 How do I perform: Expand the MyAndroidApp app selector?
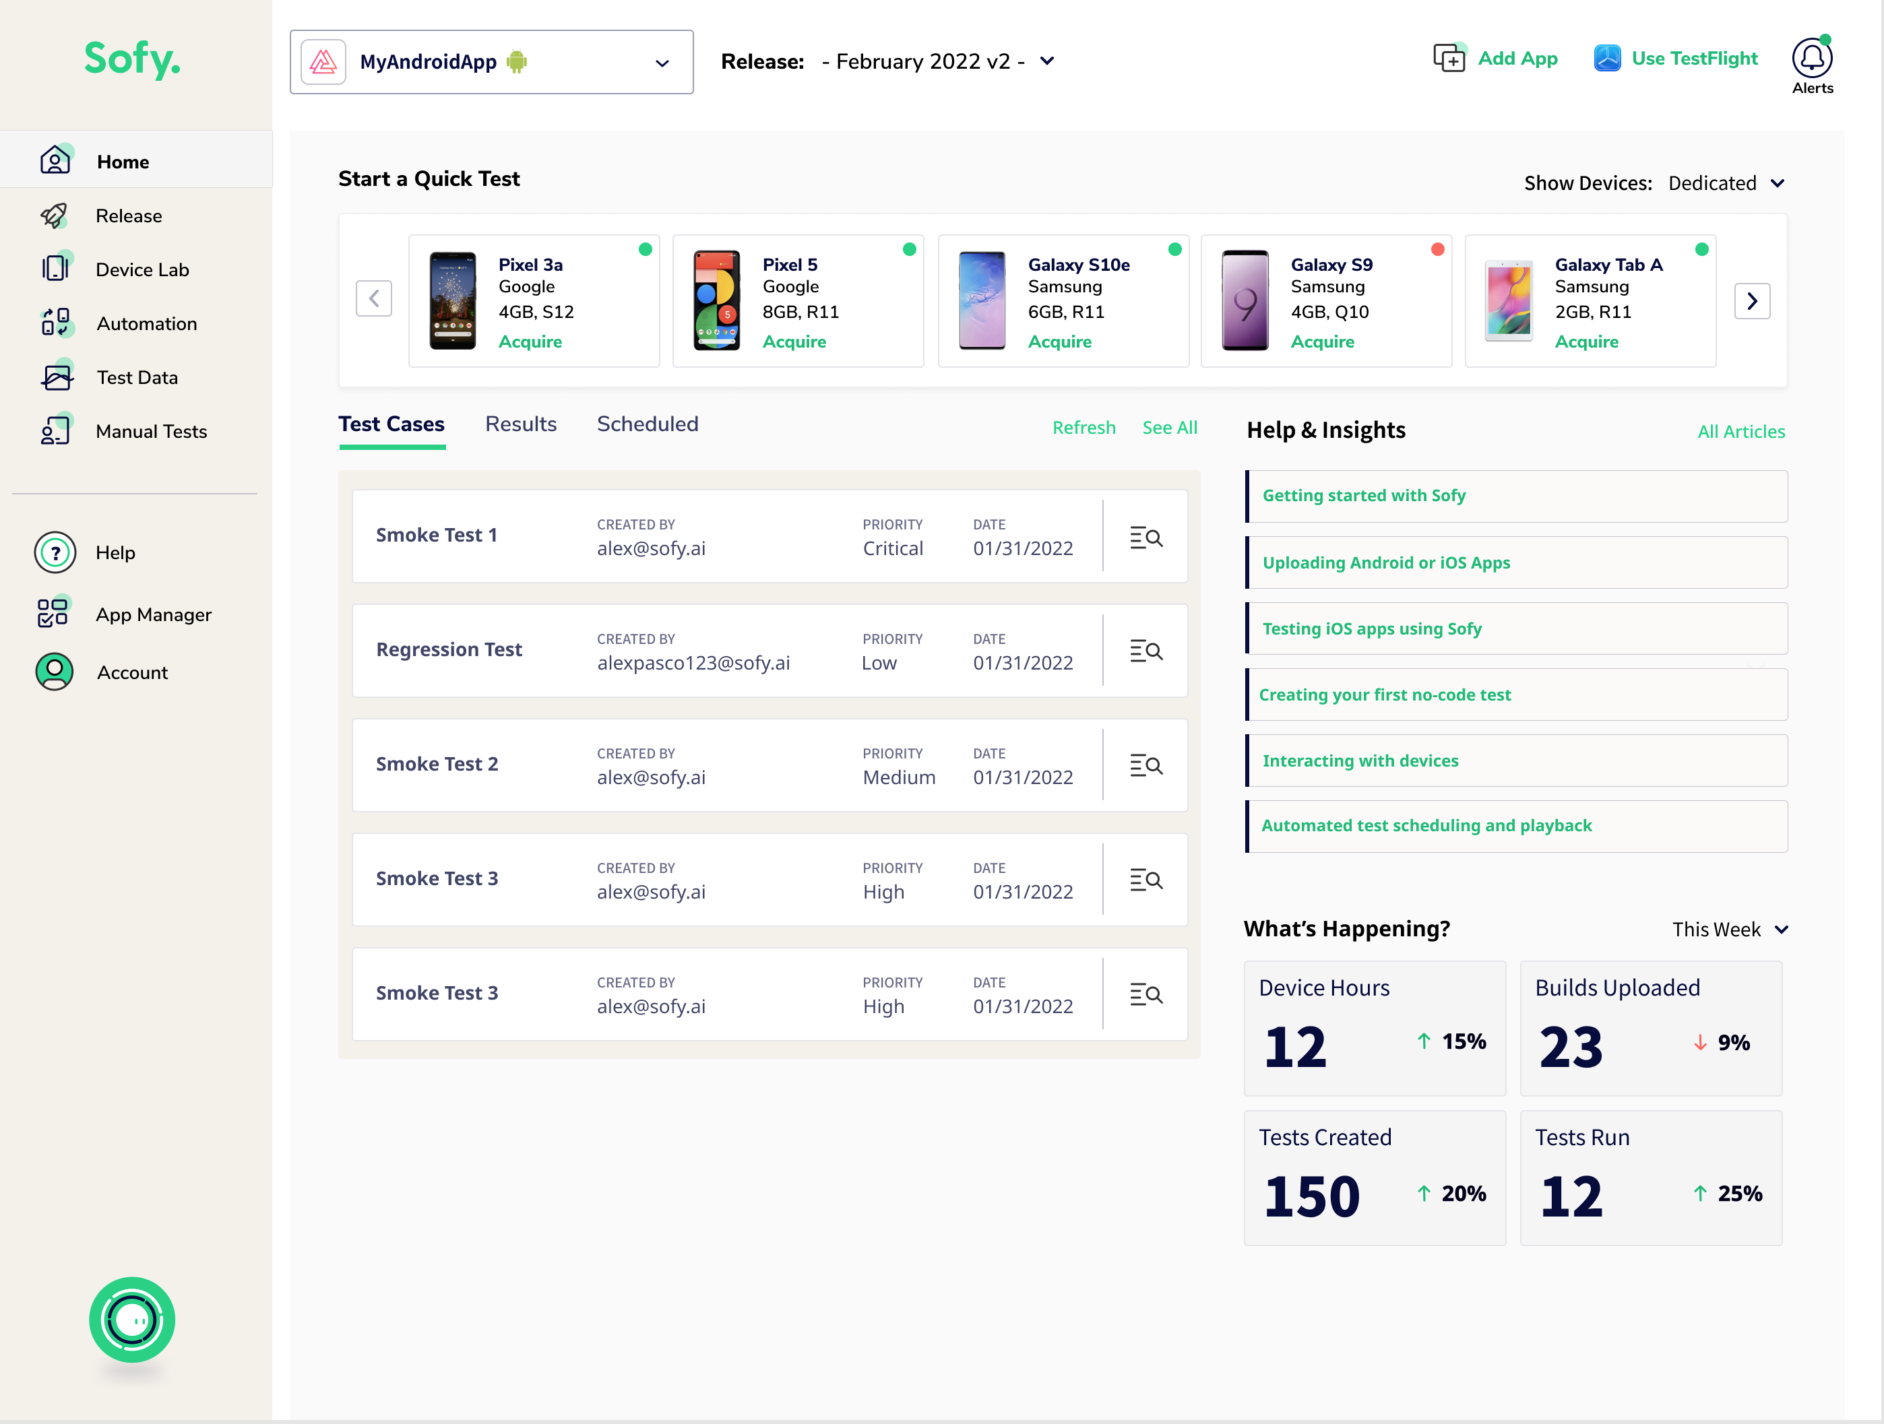point(662,62)
